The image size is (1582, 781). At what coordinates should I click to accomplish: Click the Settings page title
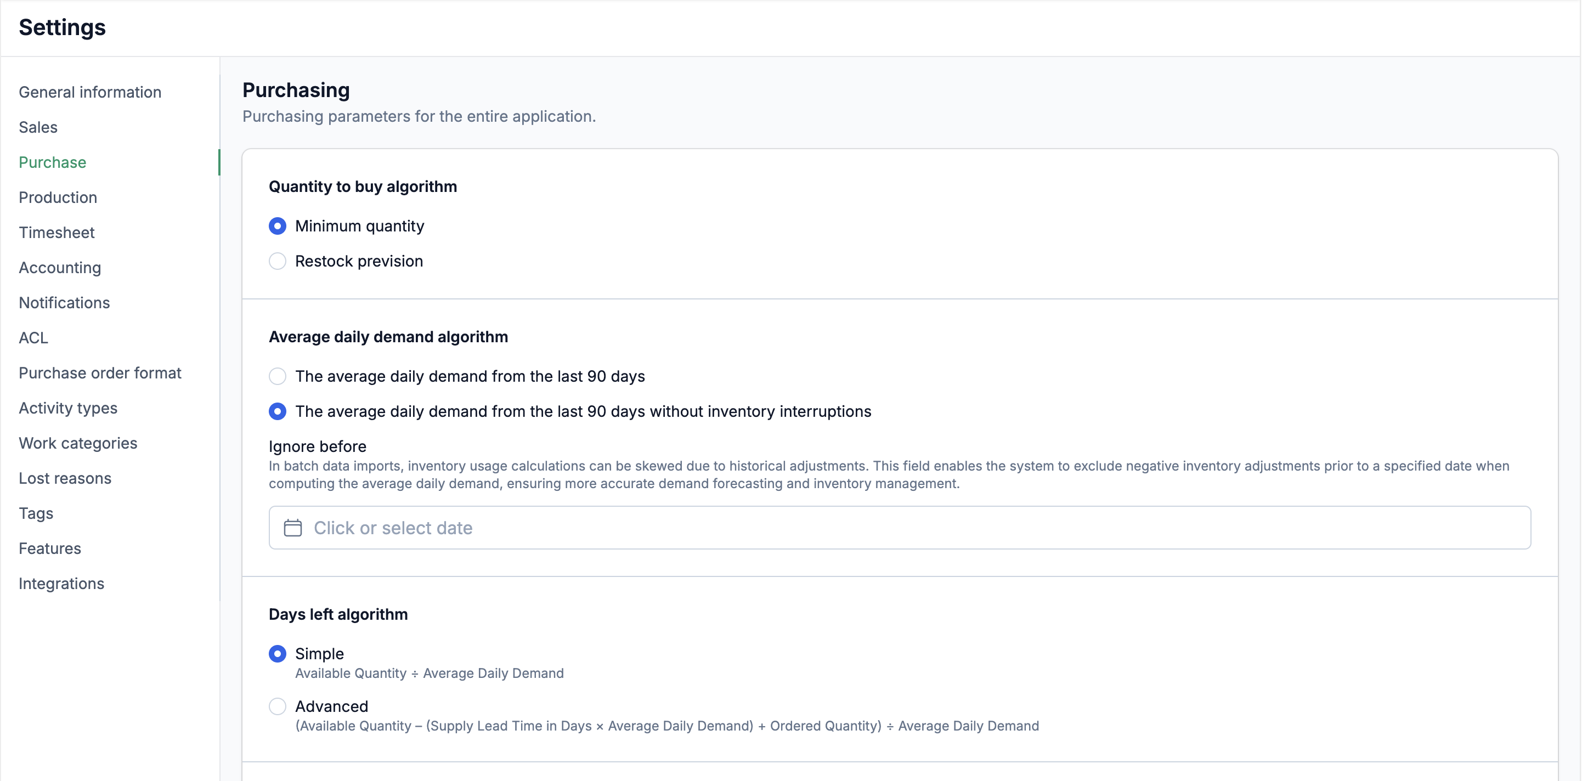[x=62, y=27]
